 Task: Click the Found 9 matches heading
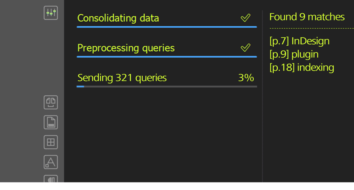pyautogui.click(x=307, y=17)
